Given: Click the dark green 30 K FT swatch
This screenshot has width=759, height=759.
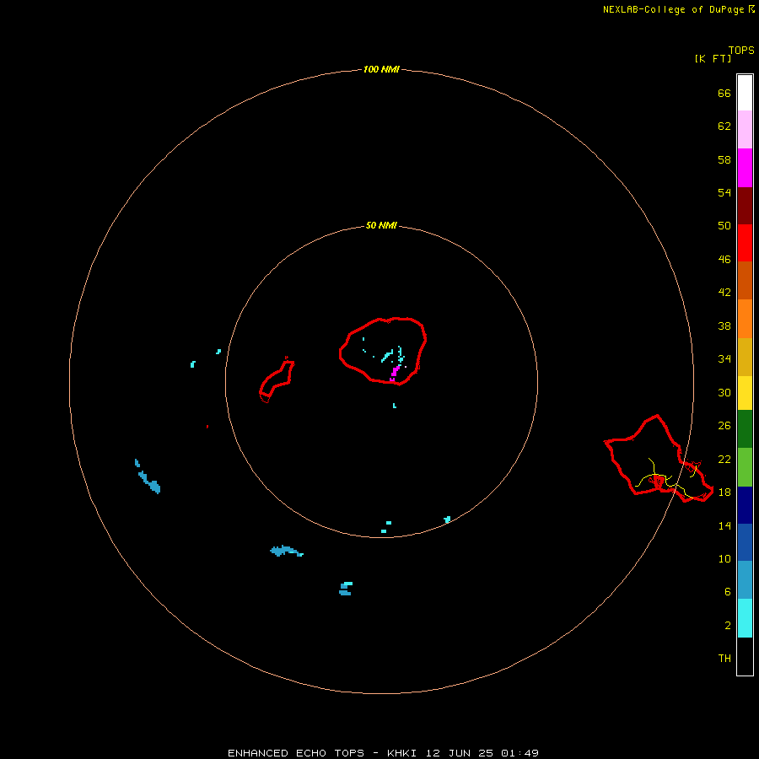Looking at the screenshot, I should 745,429.
